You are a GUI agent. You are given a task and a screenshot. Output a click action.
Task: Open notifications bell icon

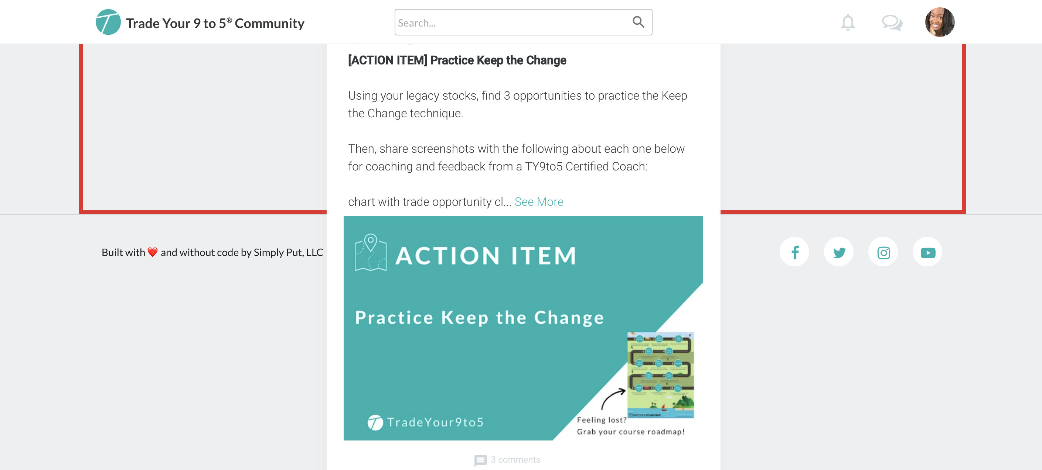click(847, 23)
